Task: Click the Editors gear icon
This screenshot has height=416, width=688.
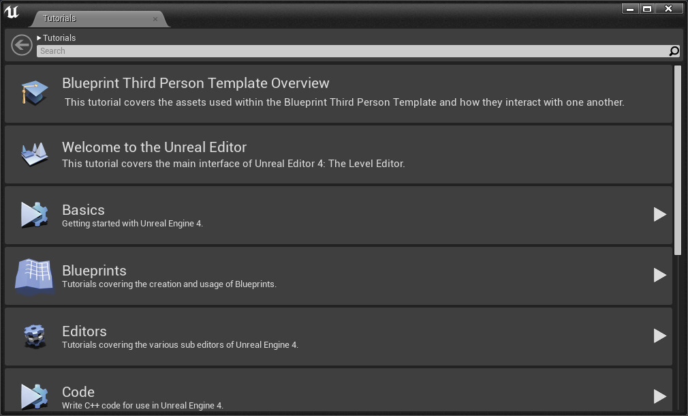Action: [x=34, y=336]
